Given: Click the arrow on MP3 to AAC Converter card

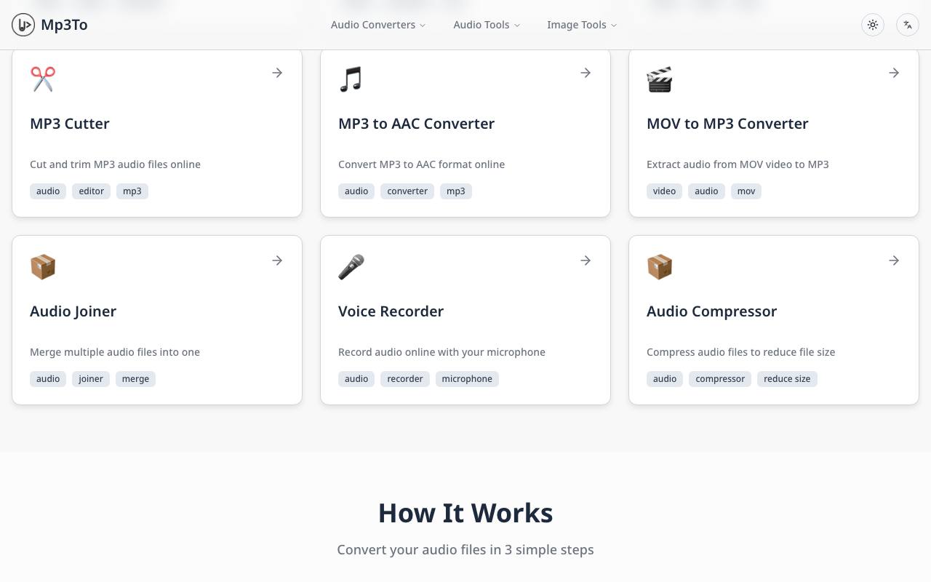Looking at the screenshot, I should point(586,73).
